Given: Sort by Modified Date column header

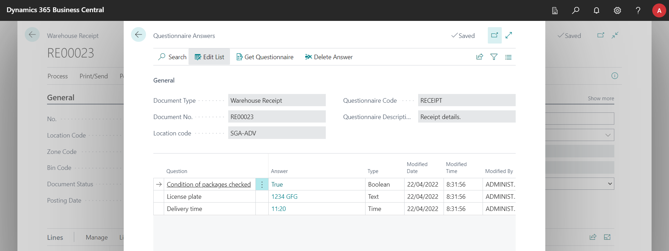Looking at the screenshot, I should point(417,168).
